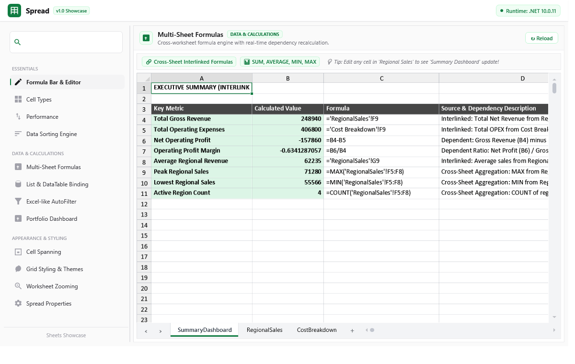
Task: Click the green header icon next to the Multi-Sheet Formulas title
Action: click(146, 38)
